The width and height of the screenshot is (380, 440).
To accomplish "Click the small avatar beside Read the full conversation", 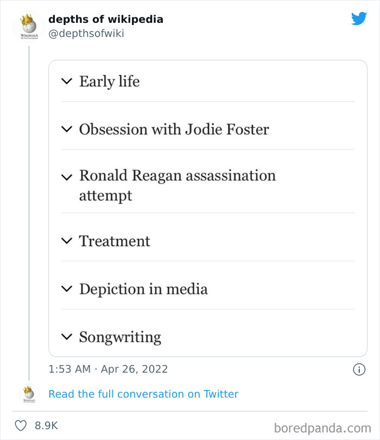I will tap(28, 394).
